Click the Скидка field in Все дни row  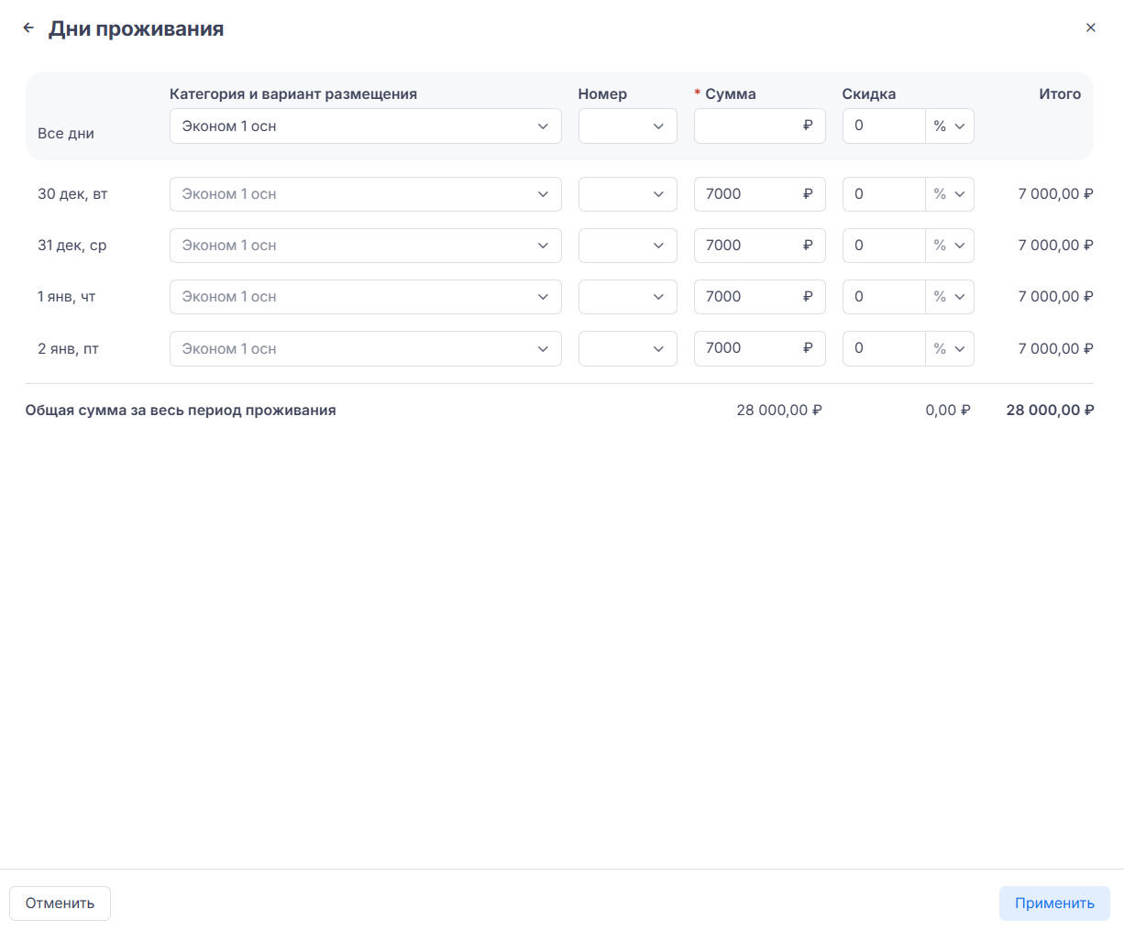pyautogui.click(x=883, y=126)
